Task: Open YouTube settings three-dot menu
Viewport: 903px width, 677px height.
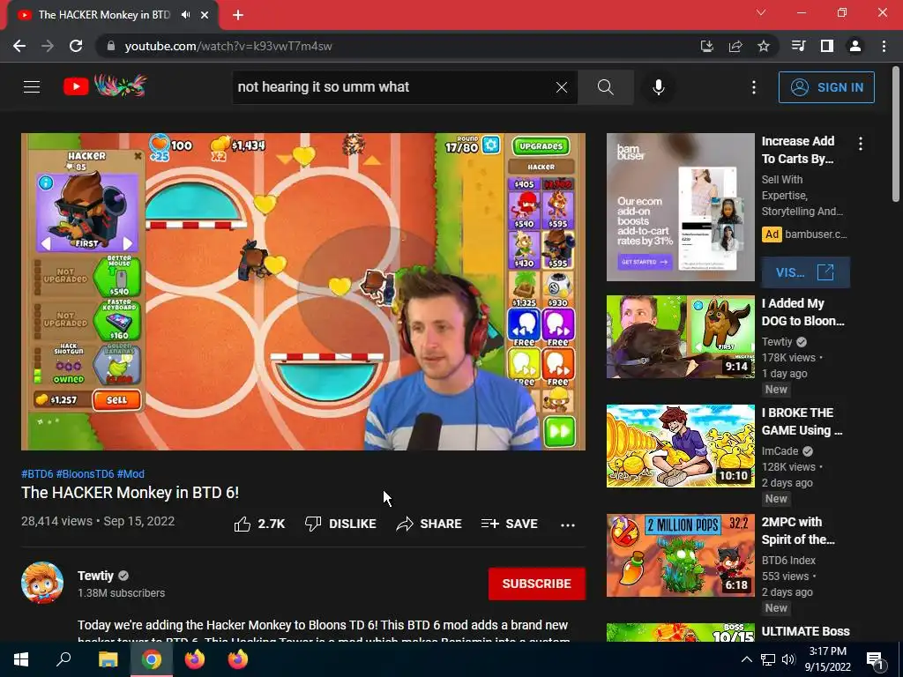Action: pos(753,87)
